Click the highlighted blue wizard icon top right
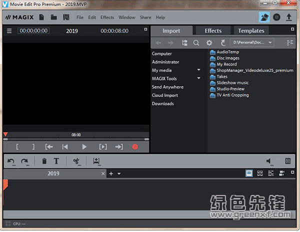 [x=264, y=17]
